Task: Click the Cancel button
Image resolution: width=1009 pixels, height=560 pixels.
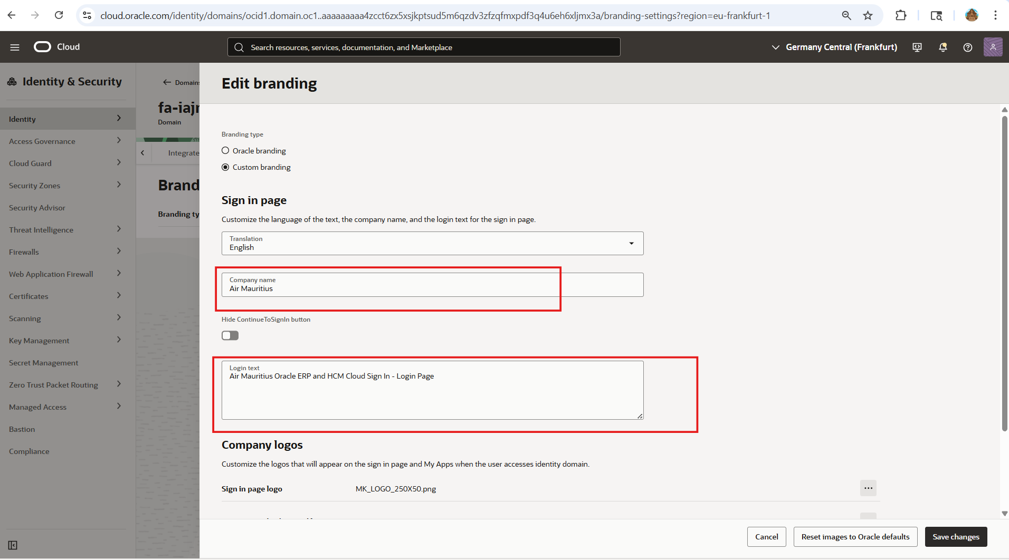Action: 766,537
